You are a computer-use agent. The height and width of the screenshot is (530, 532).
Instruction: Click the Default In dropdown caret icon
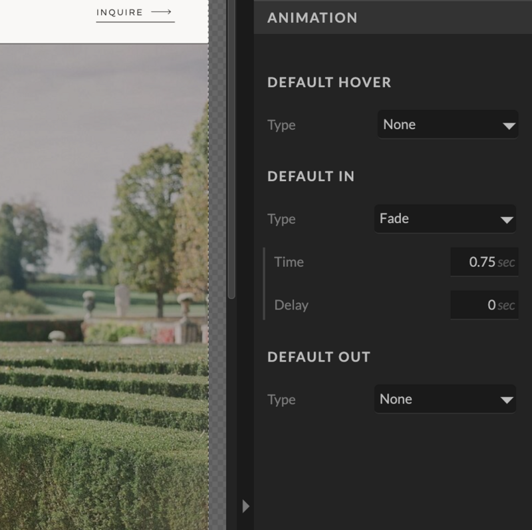click(507, 219)
